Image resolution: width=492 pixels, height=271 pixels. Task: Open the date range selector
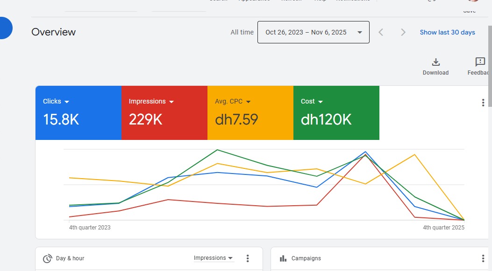click(313, 32)
